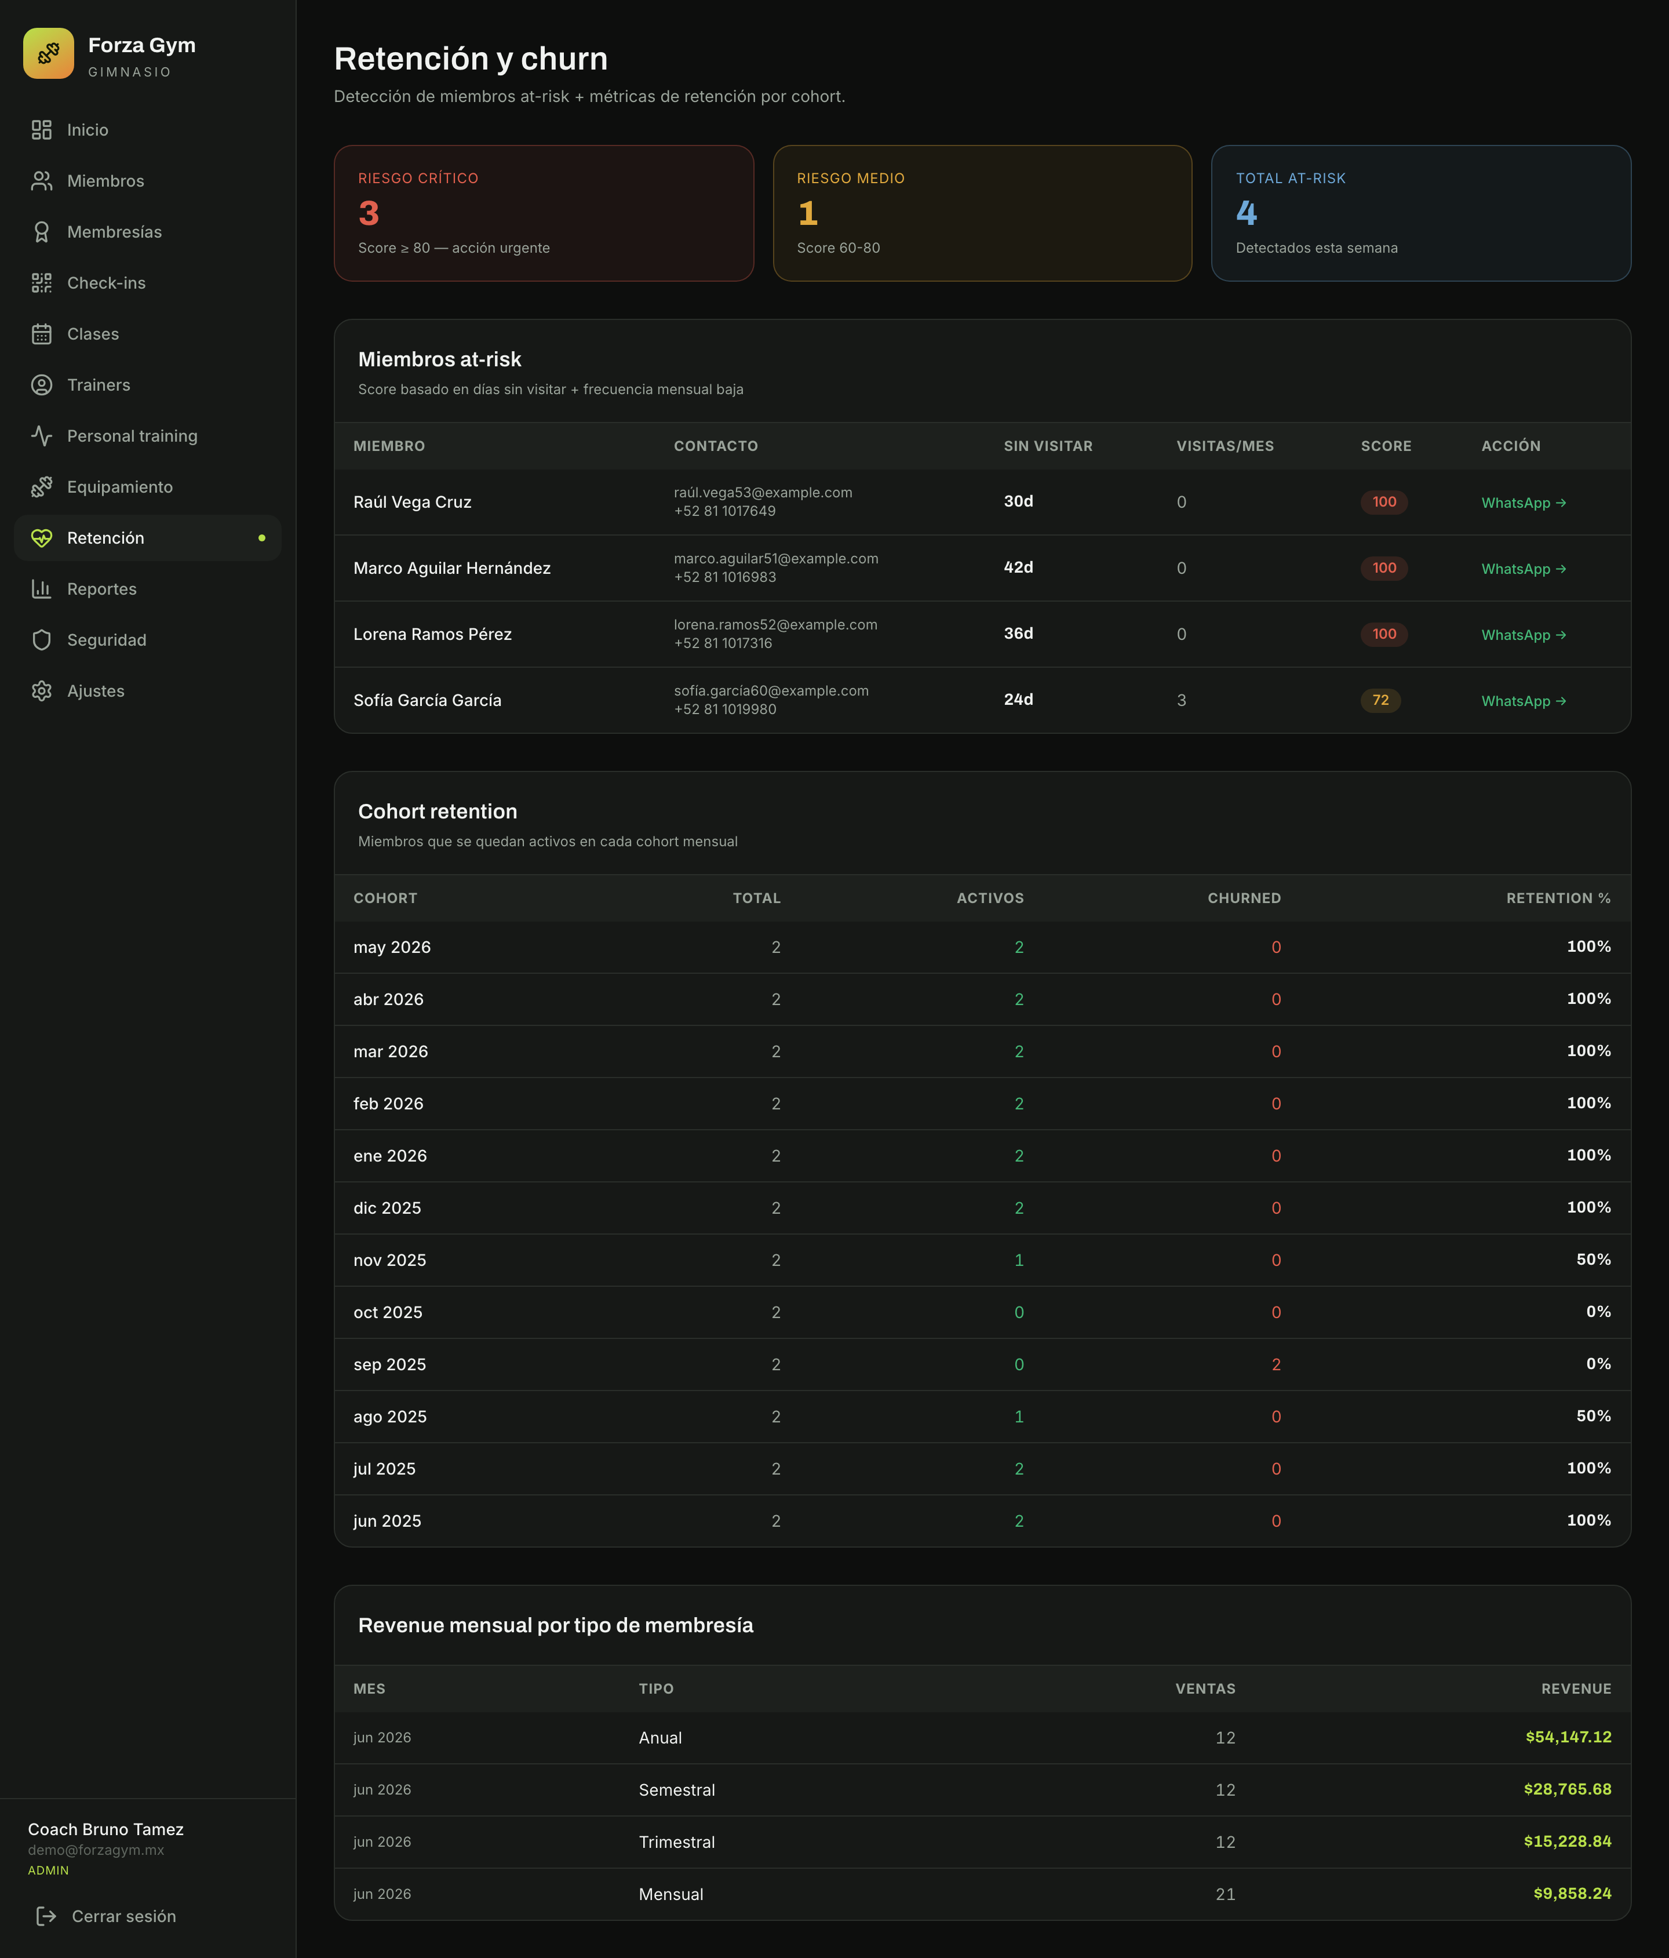Select the Miembros people icon
Image resolution: width=1669 pixels, height=1958 pixels.
(x=42, y=180)
